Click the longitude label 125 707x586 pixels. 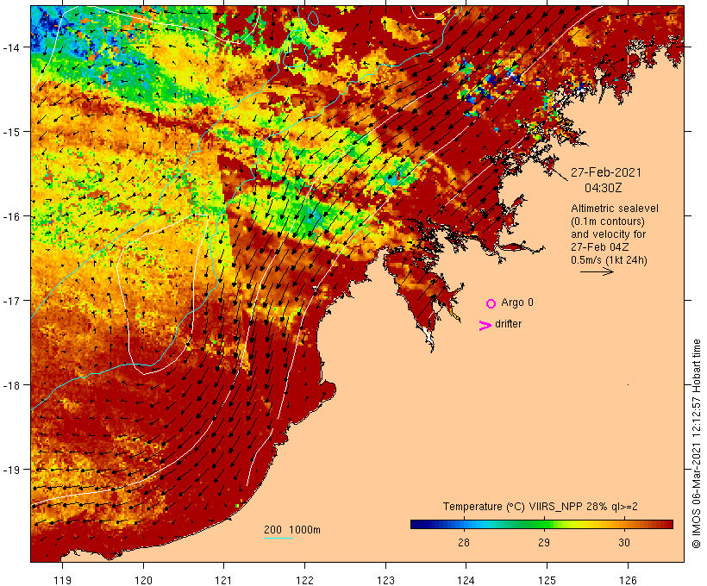click(547, 580)
